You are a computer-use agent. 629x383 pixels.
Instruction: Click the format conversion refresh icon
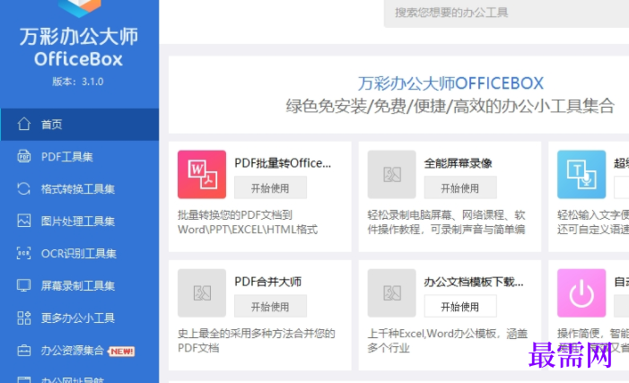23,188
